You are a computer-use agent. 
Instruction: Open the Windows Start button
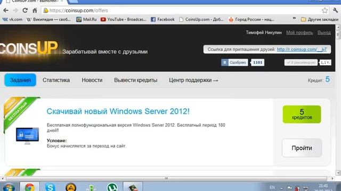(9, 187)
